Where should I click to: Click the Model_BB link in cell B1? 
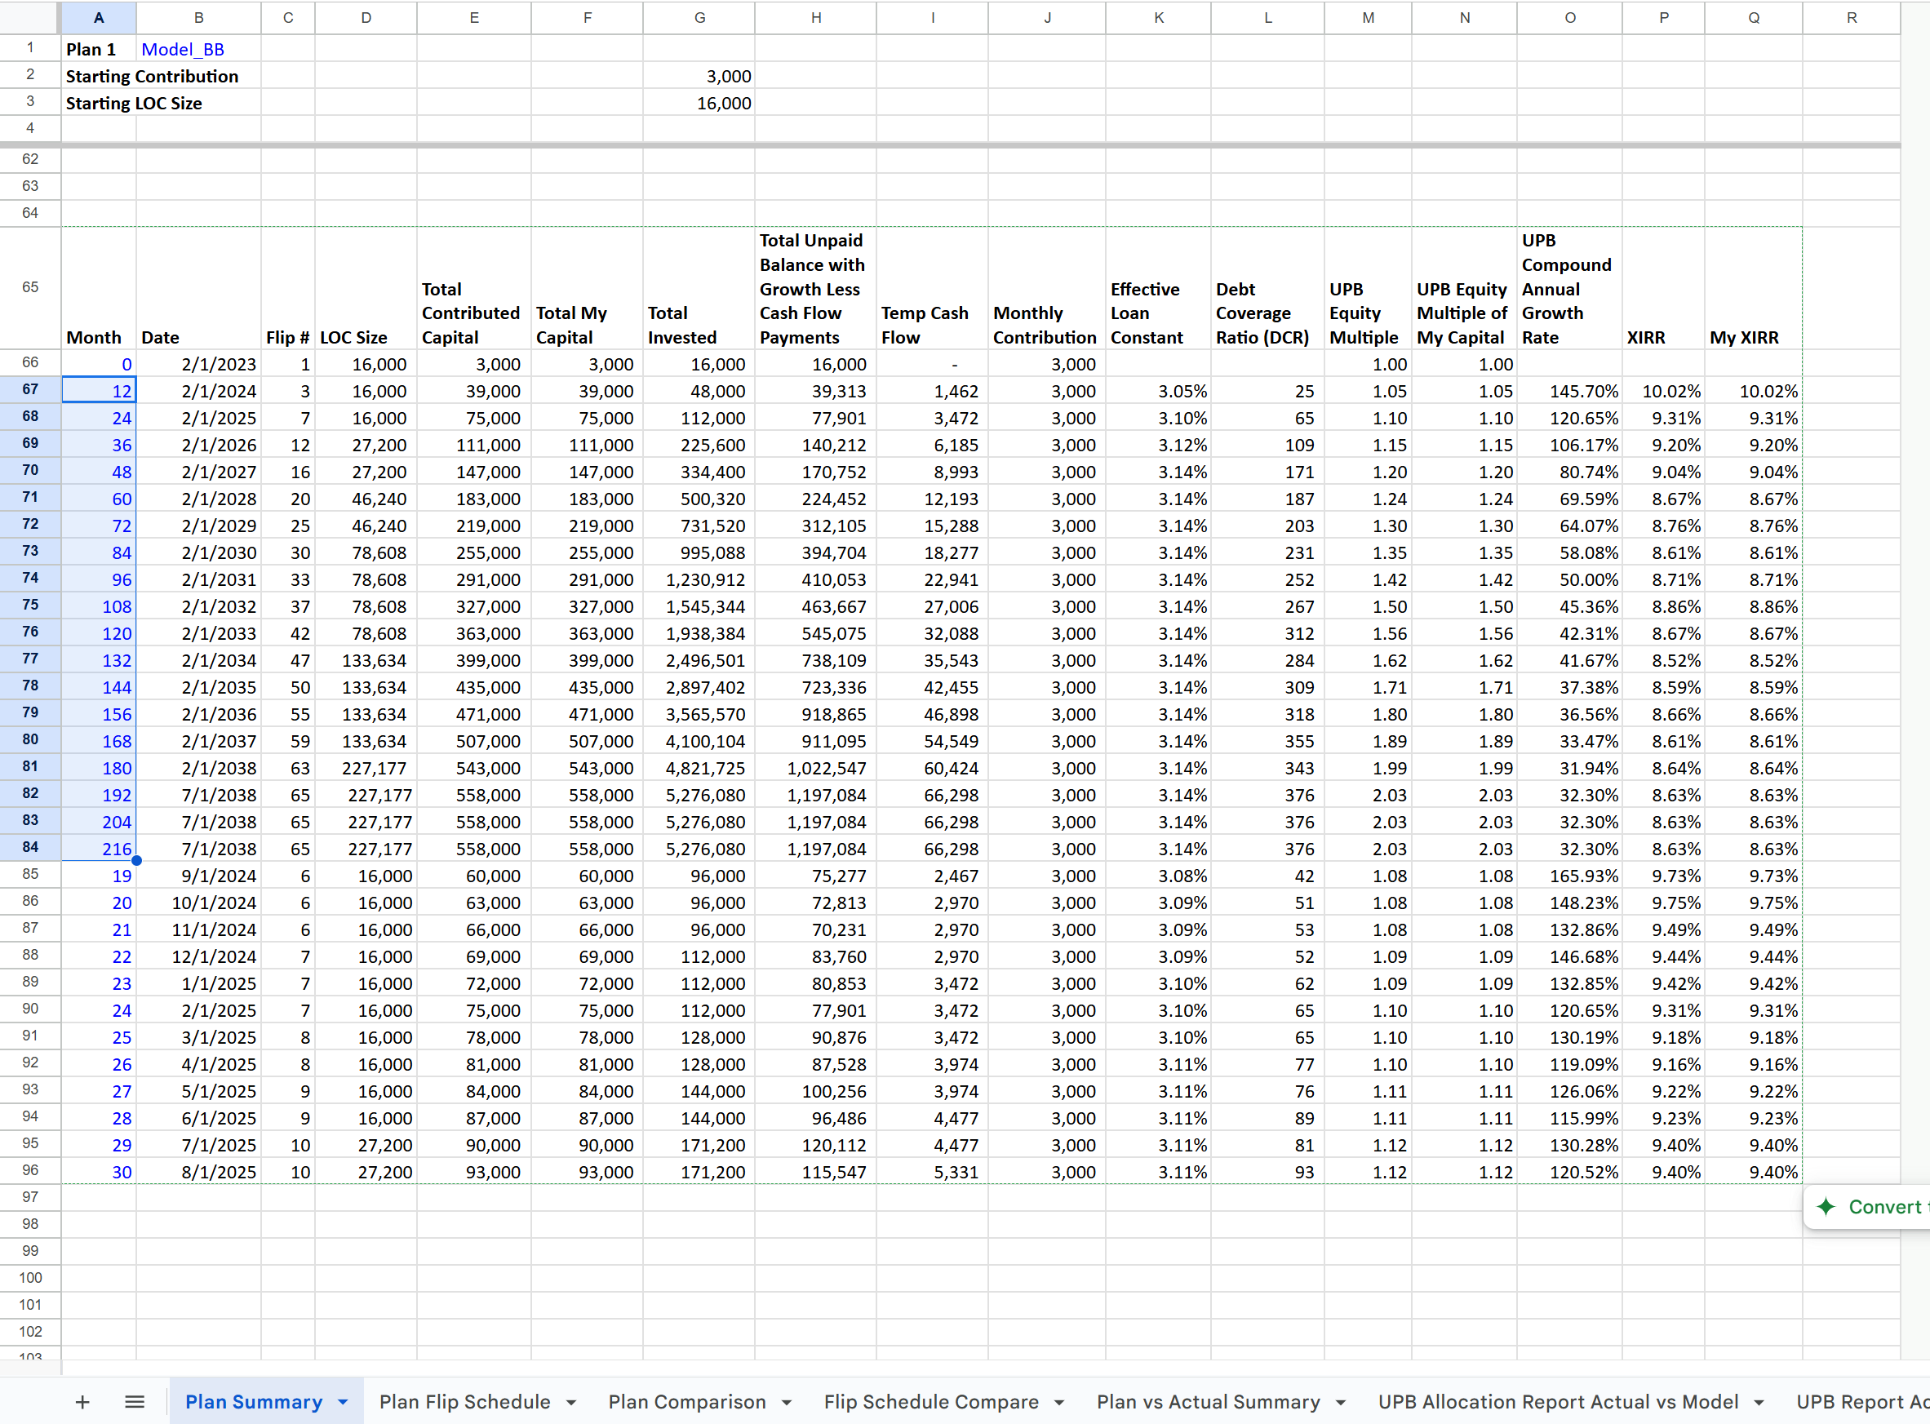click(183, 50)
